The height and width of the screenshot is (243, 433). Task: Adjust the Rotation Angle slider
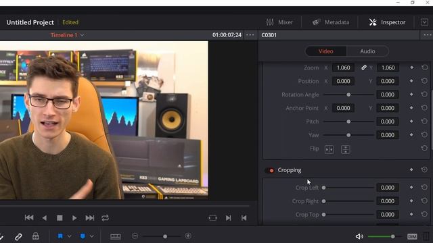348,94
